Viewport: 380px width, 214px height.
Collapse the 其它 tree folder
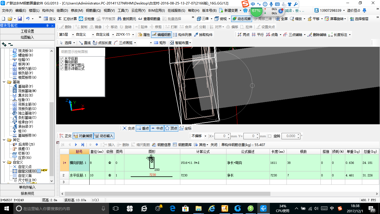click(4, 140)
